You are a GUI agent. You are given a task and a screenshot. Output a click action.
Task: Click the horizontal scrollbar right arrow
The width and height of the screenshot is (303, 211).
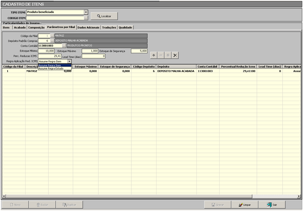(298, 196)
